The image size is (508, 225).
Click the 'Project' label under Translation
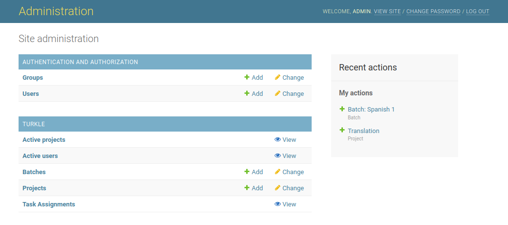[356, 139]
